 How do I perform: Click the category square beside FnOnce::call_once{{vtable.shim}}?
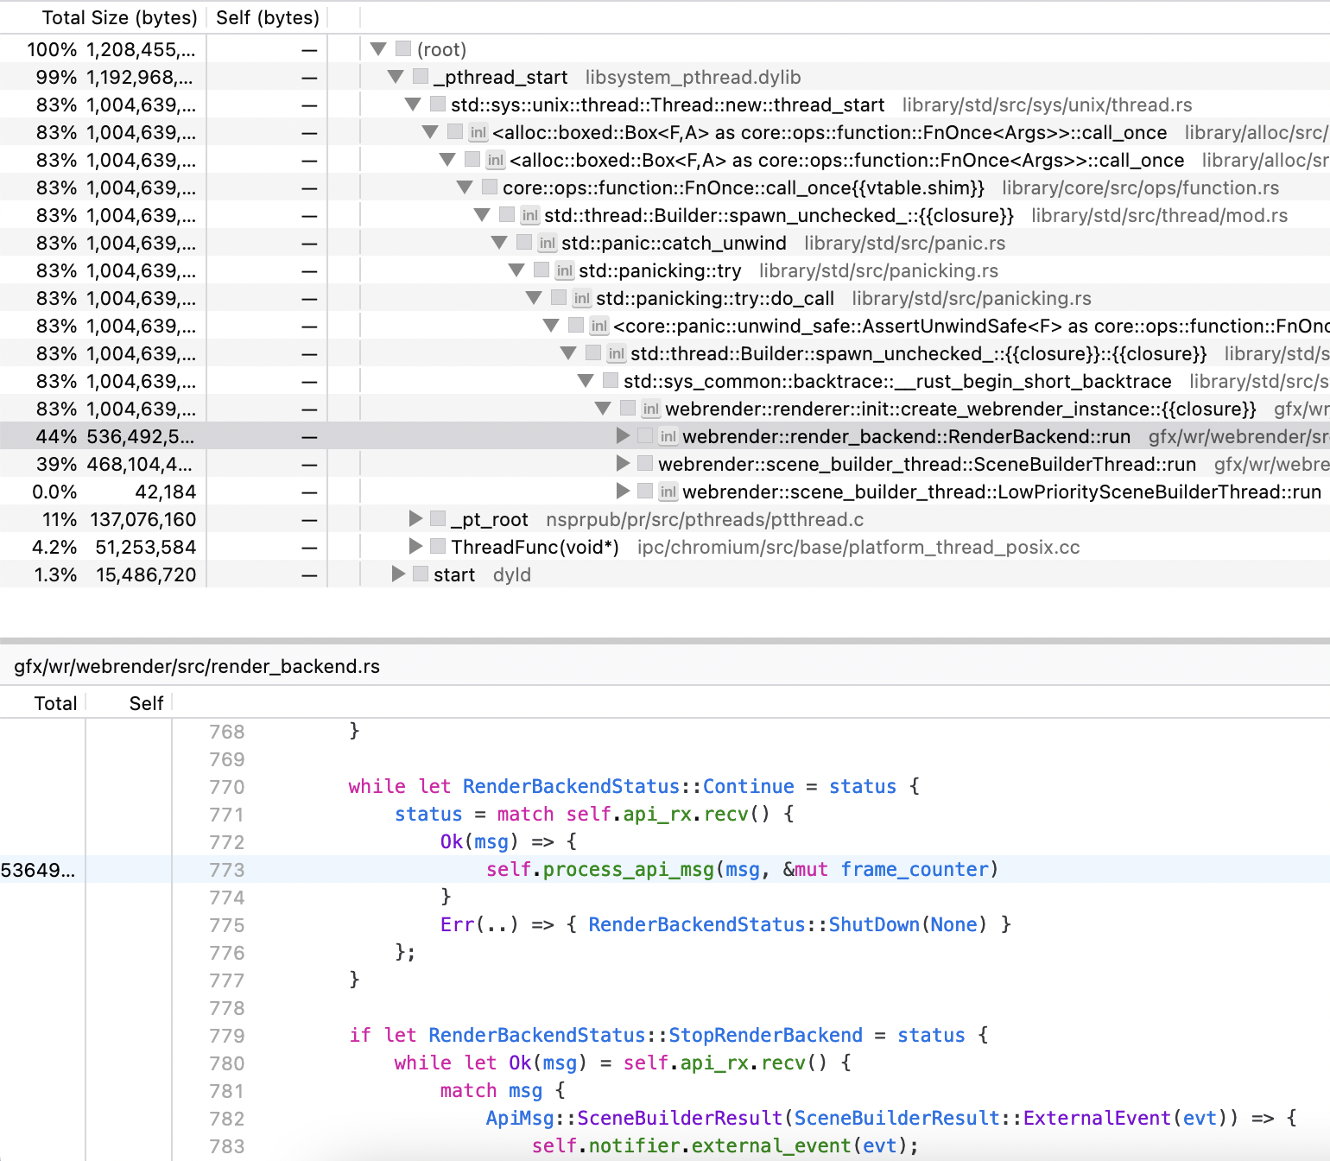(490, 187)
